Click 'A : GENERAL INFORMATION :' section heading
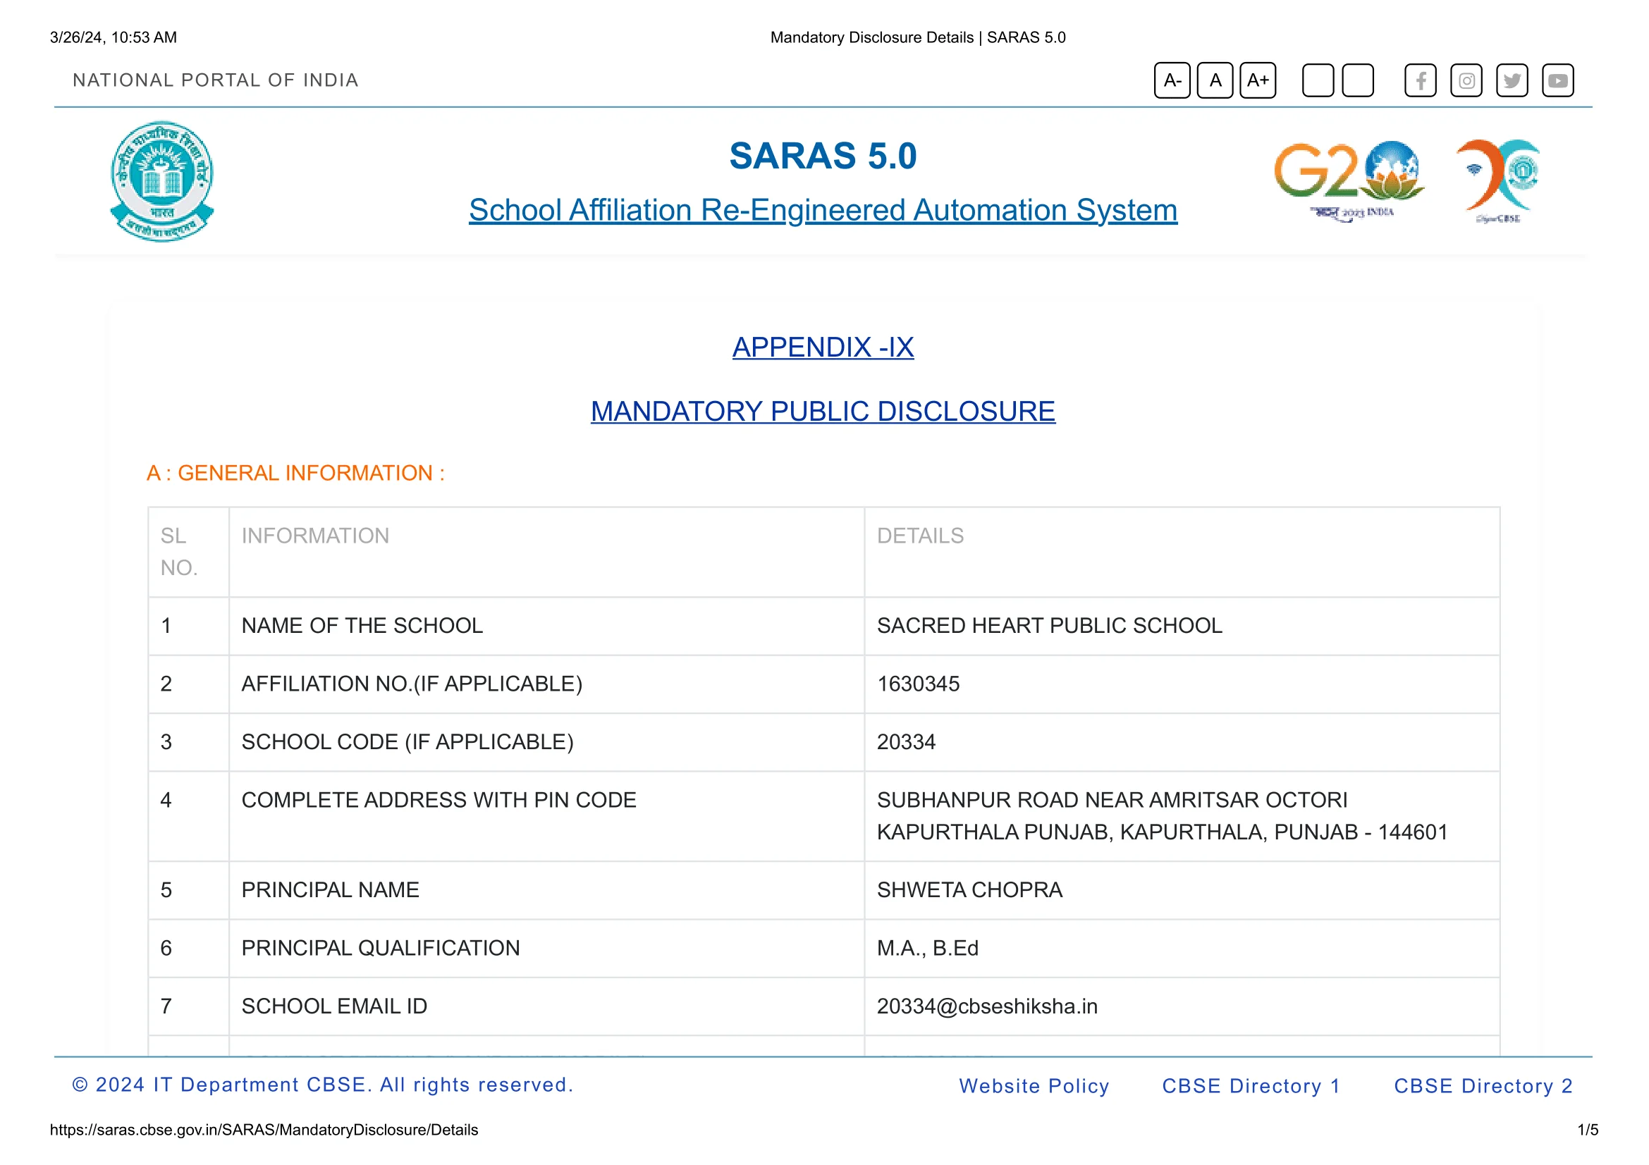 pos(296,473)
